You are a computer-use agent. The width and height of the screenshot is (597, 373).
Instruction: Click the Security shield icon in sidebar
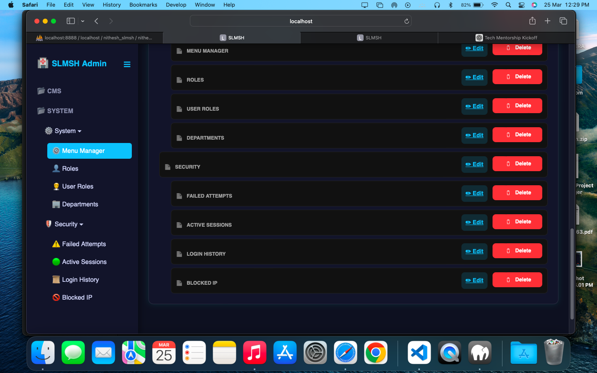[49, 224]
